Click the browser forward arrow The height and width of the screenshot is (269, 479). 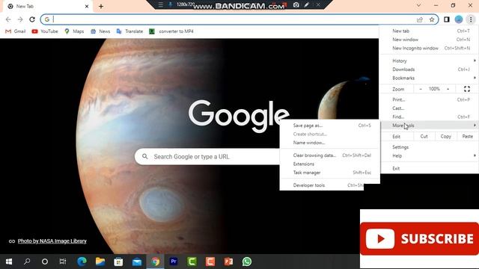20,19
